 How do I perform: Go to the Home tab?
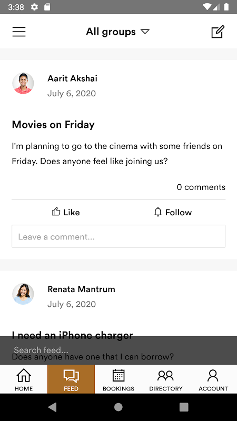(x=24, y=379)
